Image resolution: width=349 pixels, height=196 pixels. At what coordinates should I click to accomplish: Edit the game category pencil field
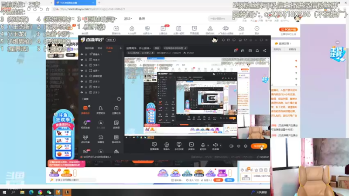(x=153, y=53)
